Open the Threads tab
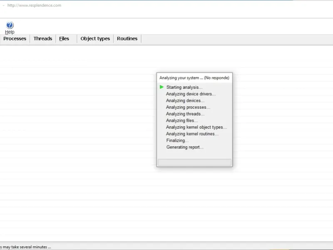Image resolution: width=333 pixels, height=250 pixels. click(43, 39)
